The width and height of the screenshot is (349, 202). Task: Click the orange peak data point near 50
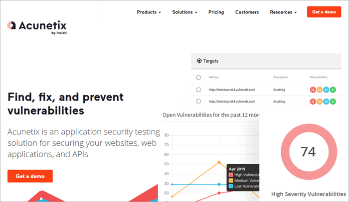[219, 162]
